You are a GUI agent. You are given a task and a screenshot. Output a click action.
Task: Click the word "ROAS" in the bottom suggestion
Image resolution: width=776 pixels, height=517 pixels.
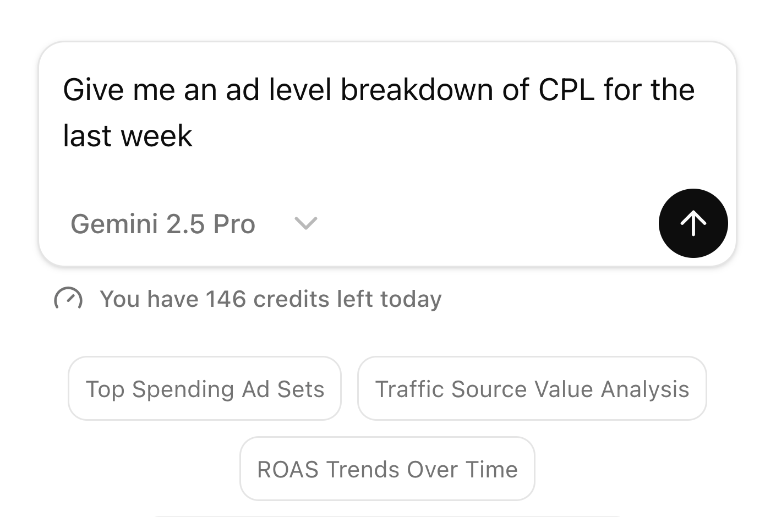287,470
